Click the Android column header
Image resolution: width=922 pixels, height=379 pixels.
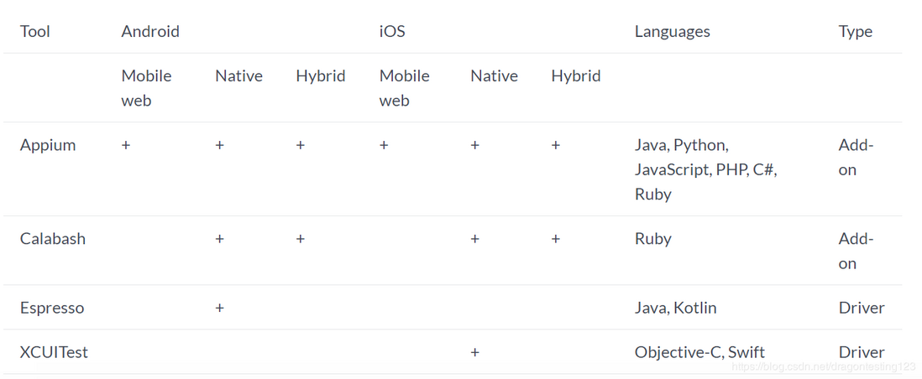(x=150, y=31)
